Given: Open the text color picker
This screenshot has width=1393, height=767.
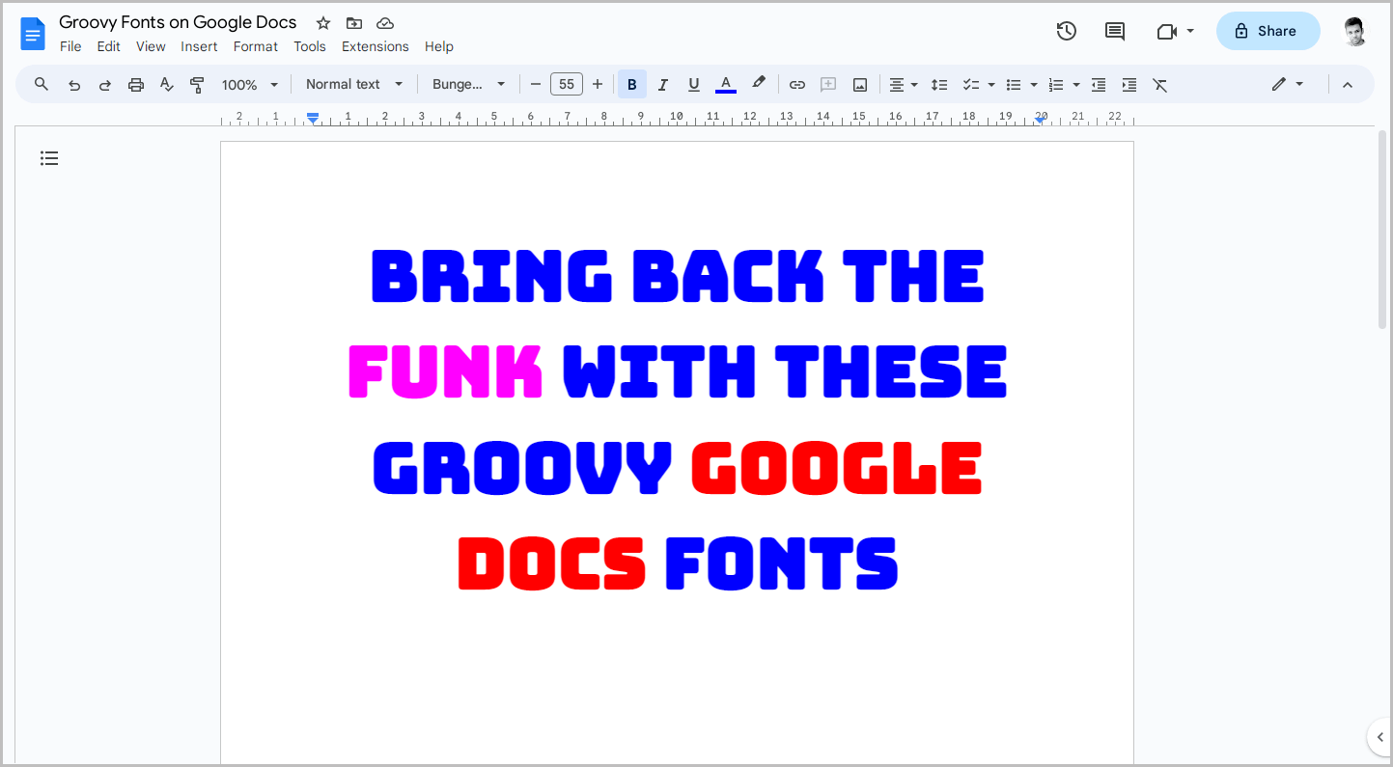Looking at the screenshot, I should 725,84.
